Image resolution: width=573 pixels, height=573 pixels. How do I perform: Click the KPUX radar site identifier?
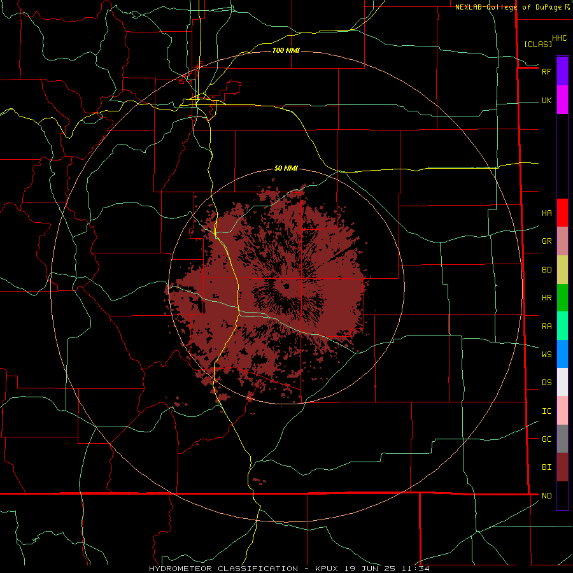pyautogui.click(x=327, y=569)
